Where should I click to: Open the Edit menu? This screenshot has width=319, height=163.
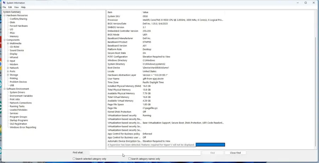[10, 7]
